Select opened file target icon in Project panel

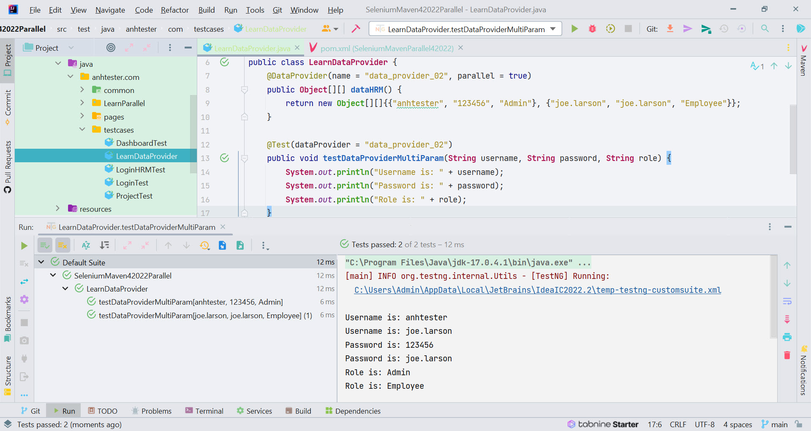pos(111,48)
